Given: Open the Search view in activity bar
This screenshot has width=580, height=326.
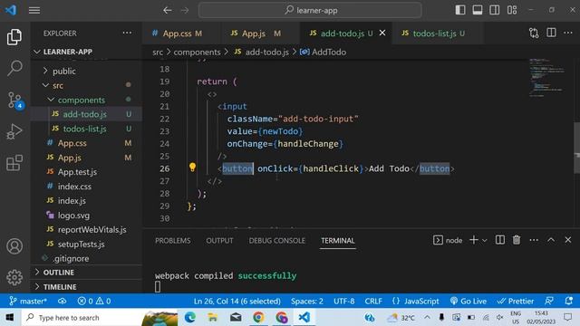Looking at the screenshot, I should click(x=14, y=69).
